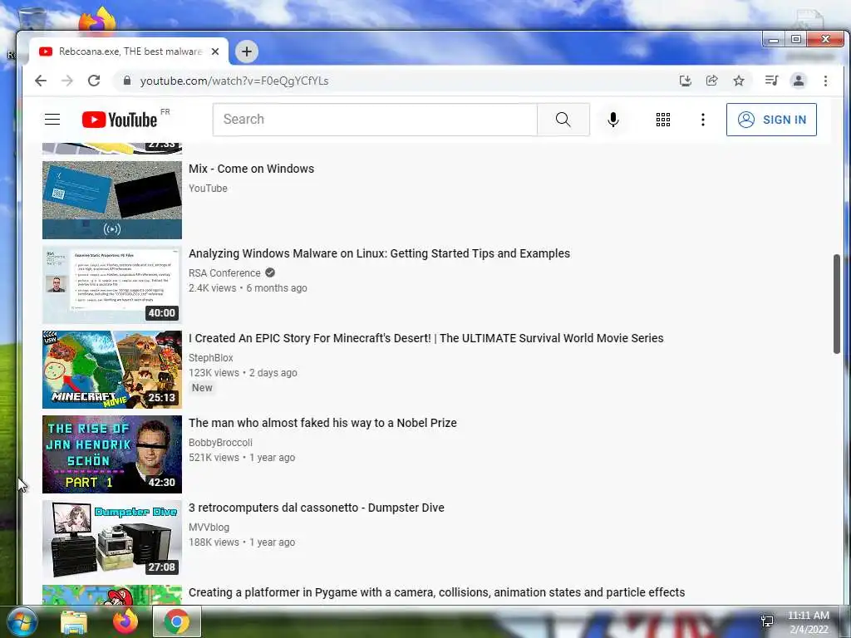Open YouTube hamburger guide menu
Image resolution: width=851 pixels, height=638 pixels.
[x=52, y=120]
